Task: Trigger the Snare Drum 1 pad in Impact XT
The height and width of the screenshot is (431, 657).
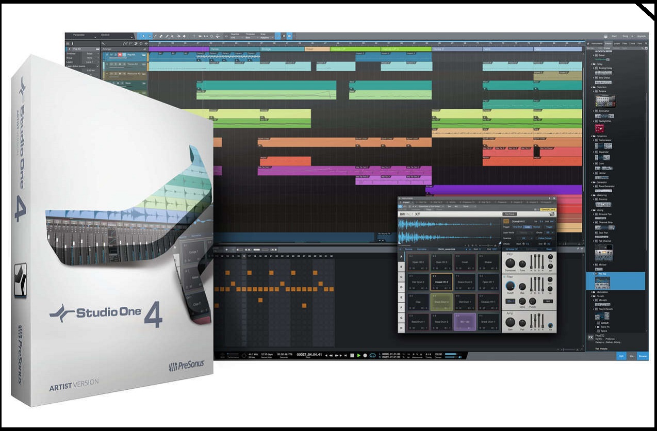Action: click(x=488, y=322)
